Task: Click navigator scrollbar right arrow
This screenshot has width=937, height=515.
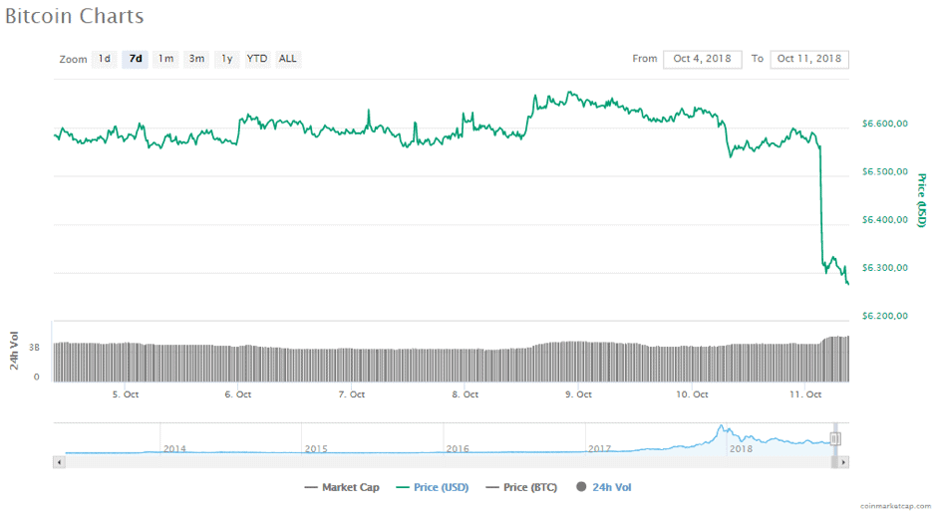Action: [843, 462]
